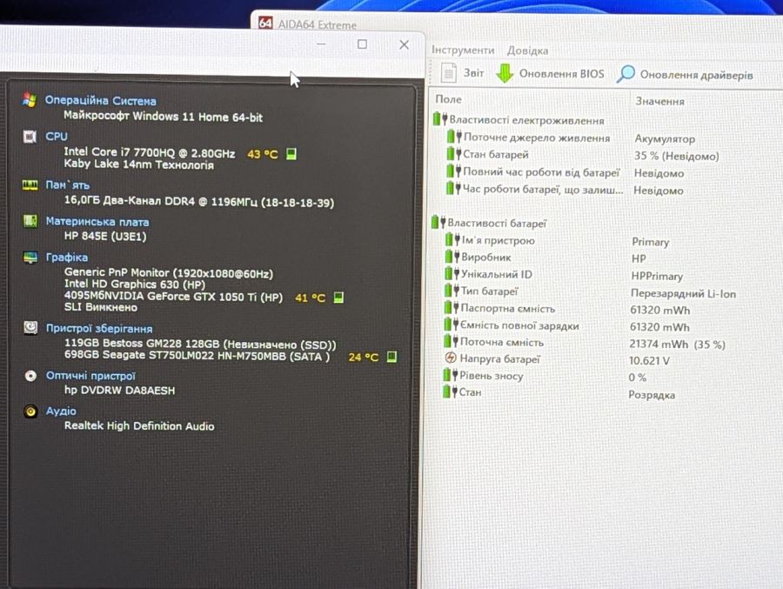Click the CPU chip icon
Image resolution: width=783 pixels, height=589 pixels.
pos(30,137)
